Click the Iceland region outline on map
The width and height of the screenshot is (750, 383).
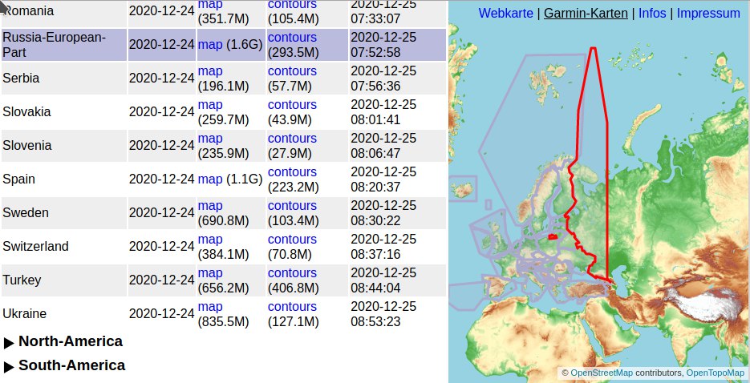tap(463, 188)
